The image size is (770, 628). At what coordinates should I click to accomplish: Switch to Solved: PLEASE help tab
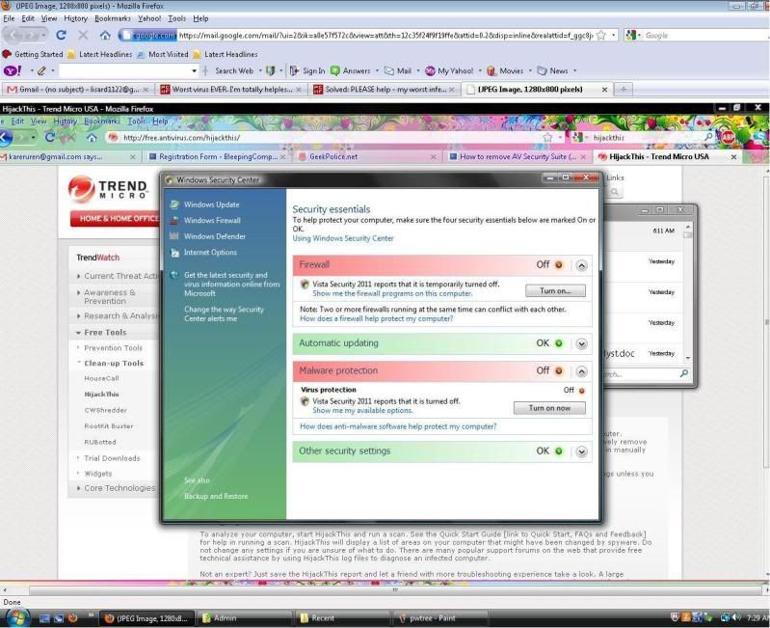385,90
